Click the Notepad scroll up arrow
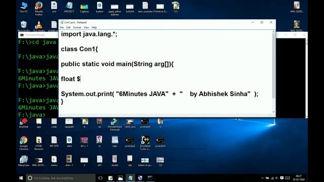 tap(273, 31)
